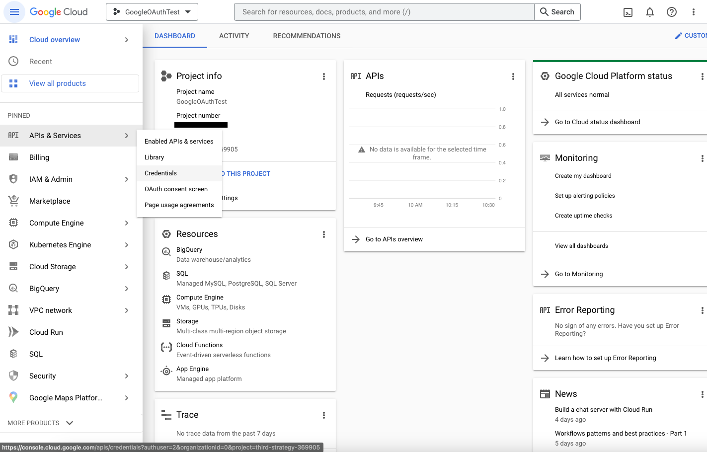Image resolution: width=707 pixels, height=452 pixels.
Task: Activate Cloud Shell terminal icon
Action: coord(628,12)
